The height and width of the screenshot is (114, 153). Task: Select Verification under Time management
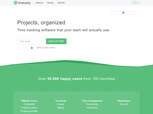tap(92, 108)
